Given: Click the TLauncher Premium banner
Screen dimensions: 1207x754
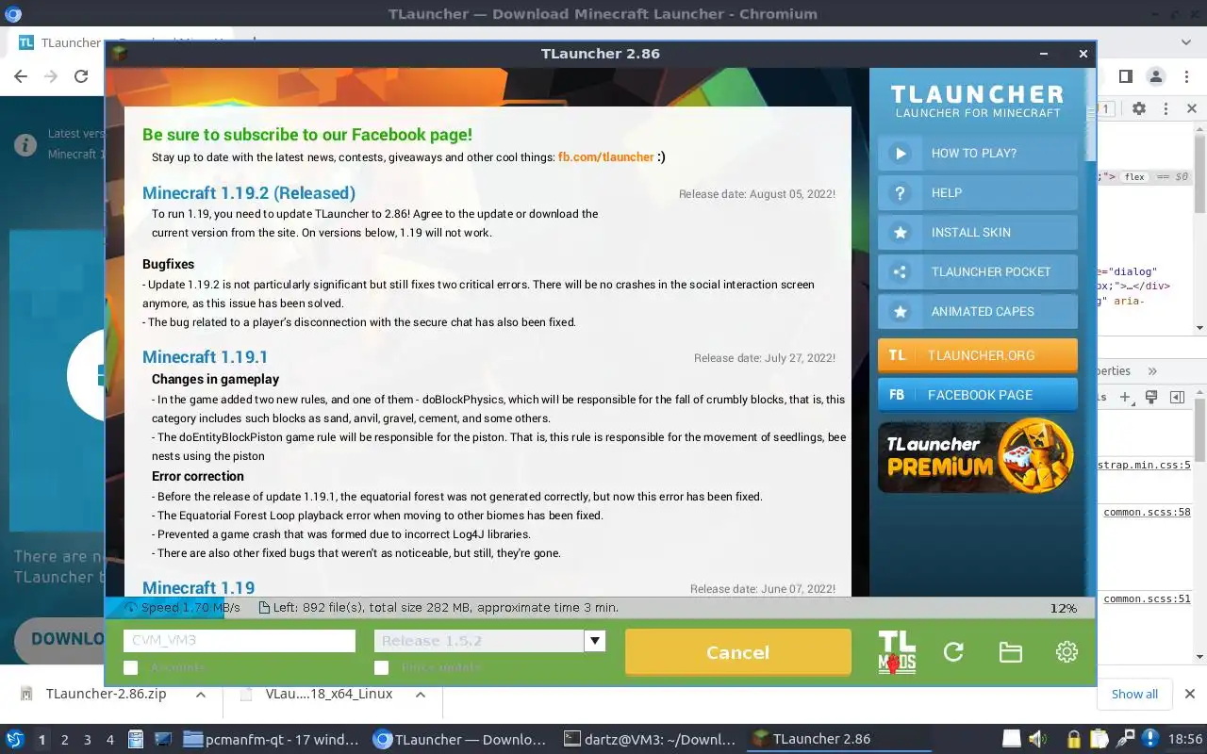Looking at the screenshot, I should coord(978,455).
